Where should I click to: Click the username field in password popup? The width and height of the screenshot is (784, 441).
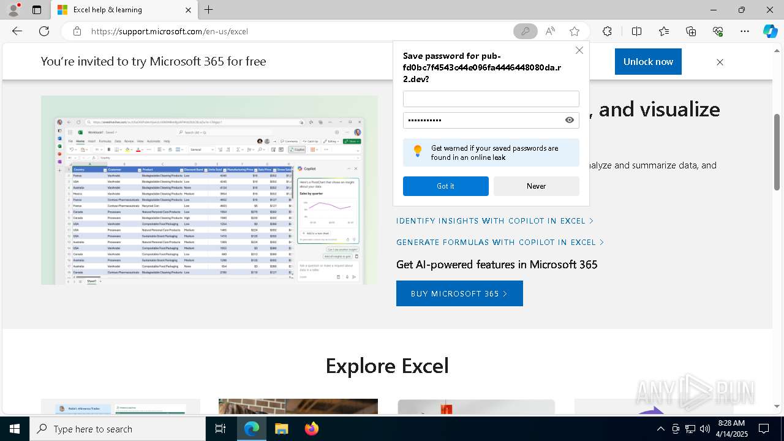click(491, 99)
